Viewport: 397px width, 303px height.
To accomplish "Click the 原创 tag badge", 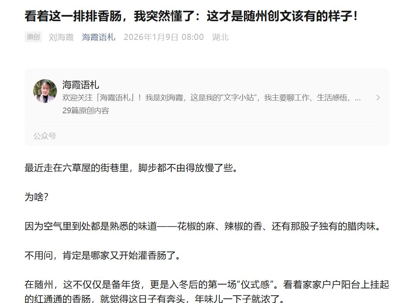I will click(x=33, y=37).
